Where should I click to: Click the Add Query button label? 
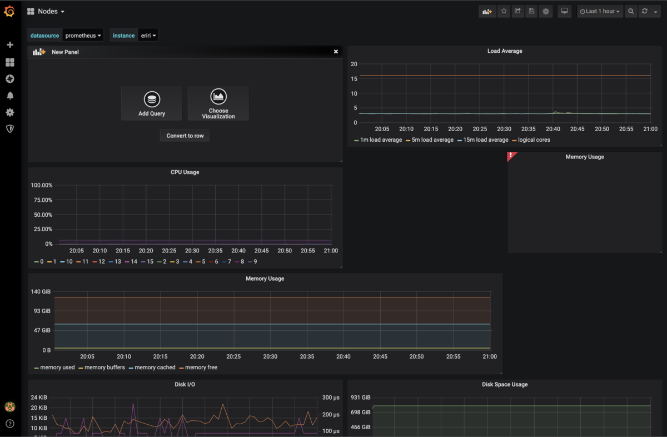point(152,113)
